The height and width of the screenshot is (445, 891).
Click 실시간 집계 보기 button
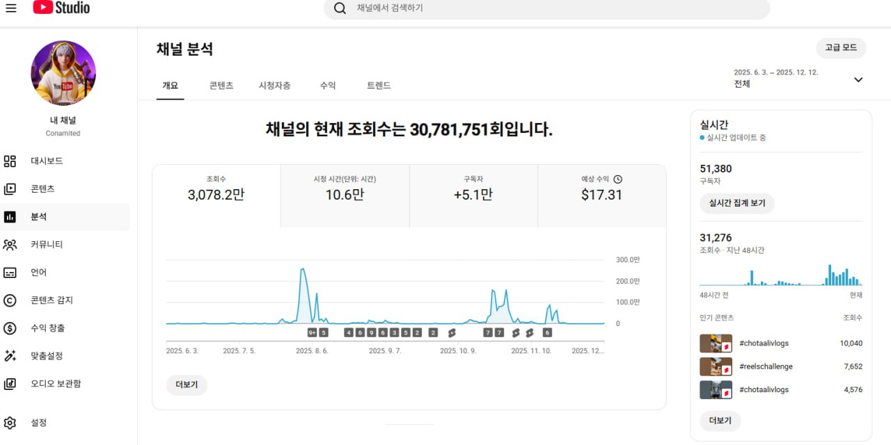point(736,203)
